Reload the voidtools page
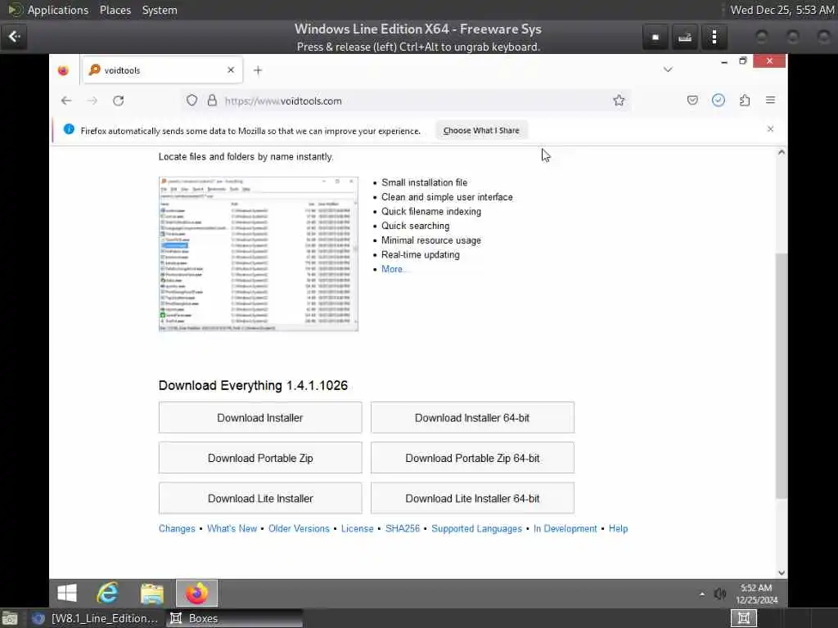This screenshot has height=628, width=838. (x=118, y=101)
